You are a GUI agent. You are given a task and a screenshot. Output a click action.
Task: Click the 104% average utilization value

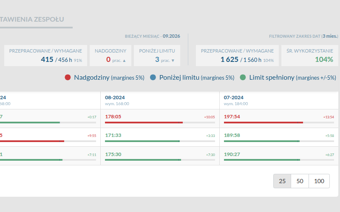click(324, 59)
